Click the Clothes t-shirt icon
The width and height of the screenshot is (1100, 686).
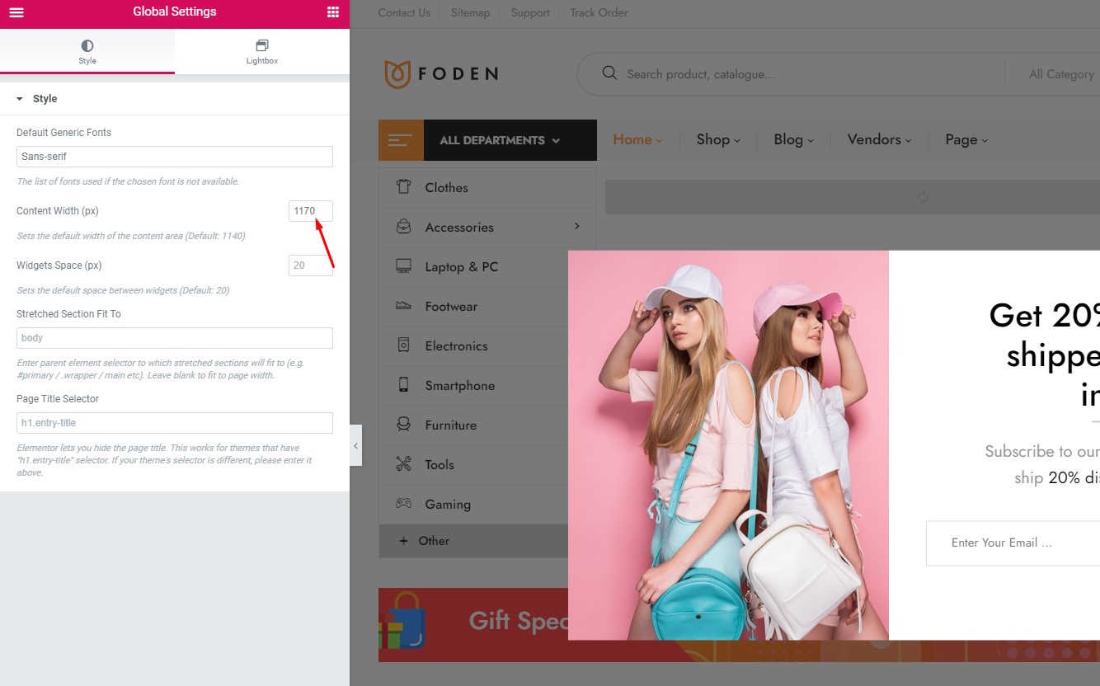[x=403, y=187]
